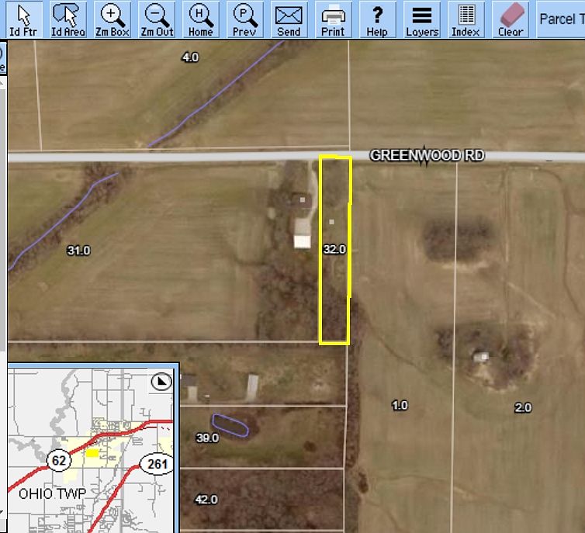This screenshot has width=585, height=533.
Task: Click parcel label 1.0
Action: point(400,405)
